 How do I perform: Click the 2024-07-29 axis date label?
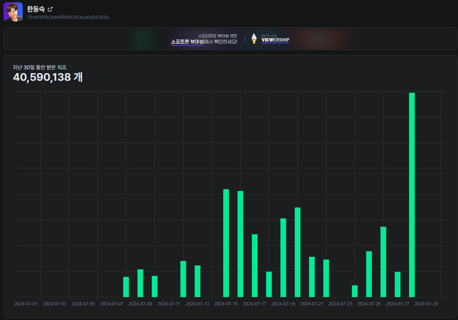(426, 304)
